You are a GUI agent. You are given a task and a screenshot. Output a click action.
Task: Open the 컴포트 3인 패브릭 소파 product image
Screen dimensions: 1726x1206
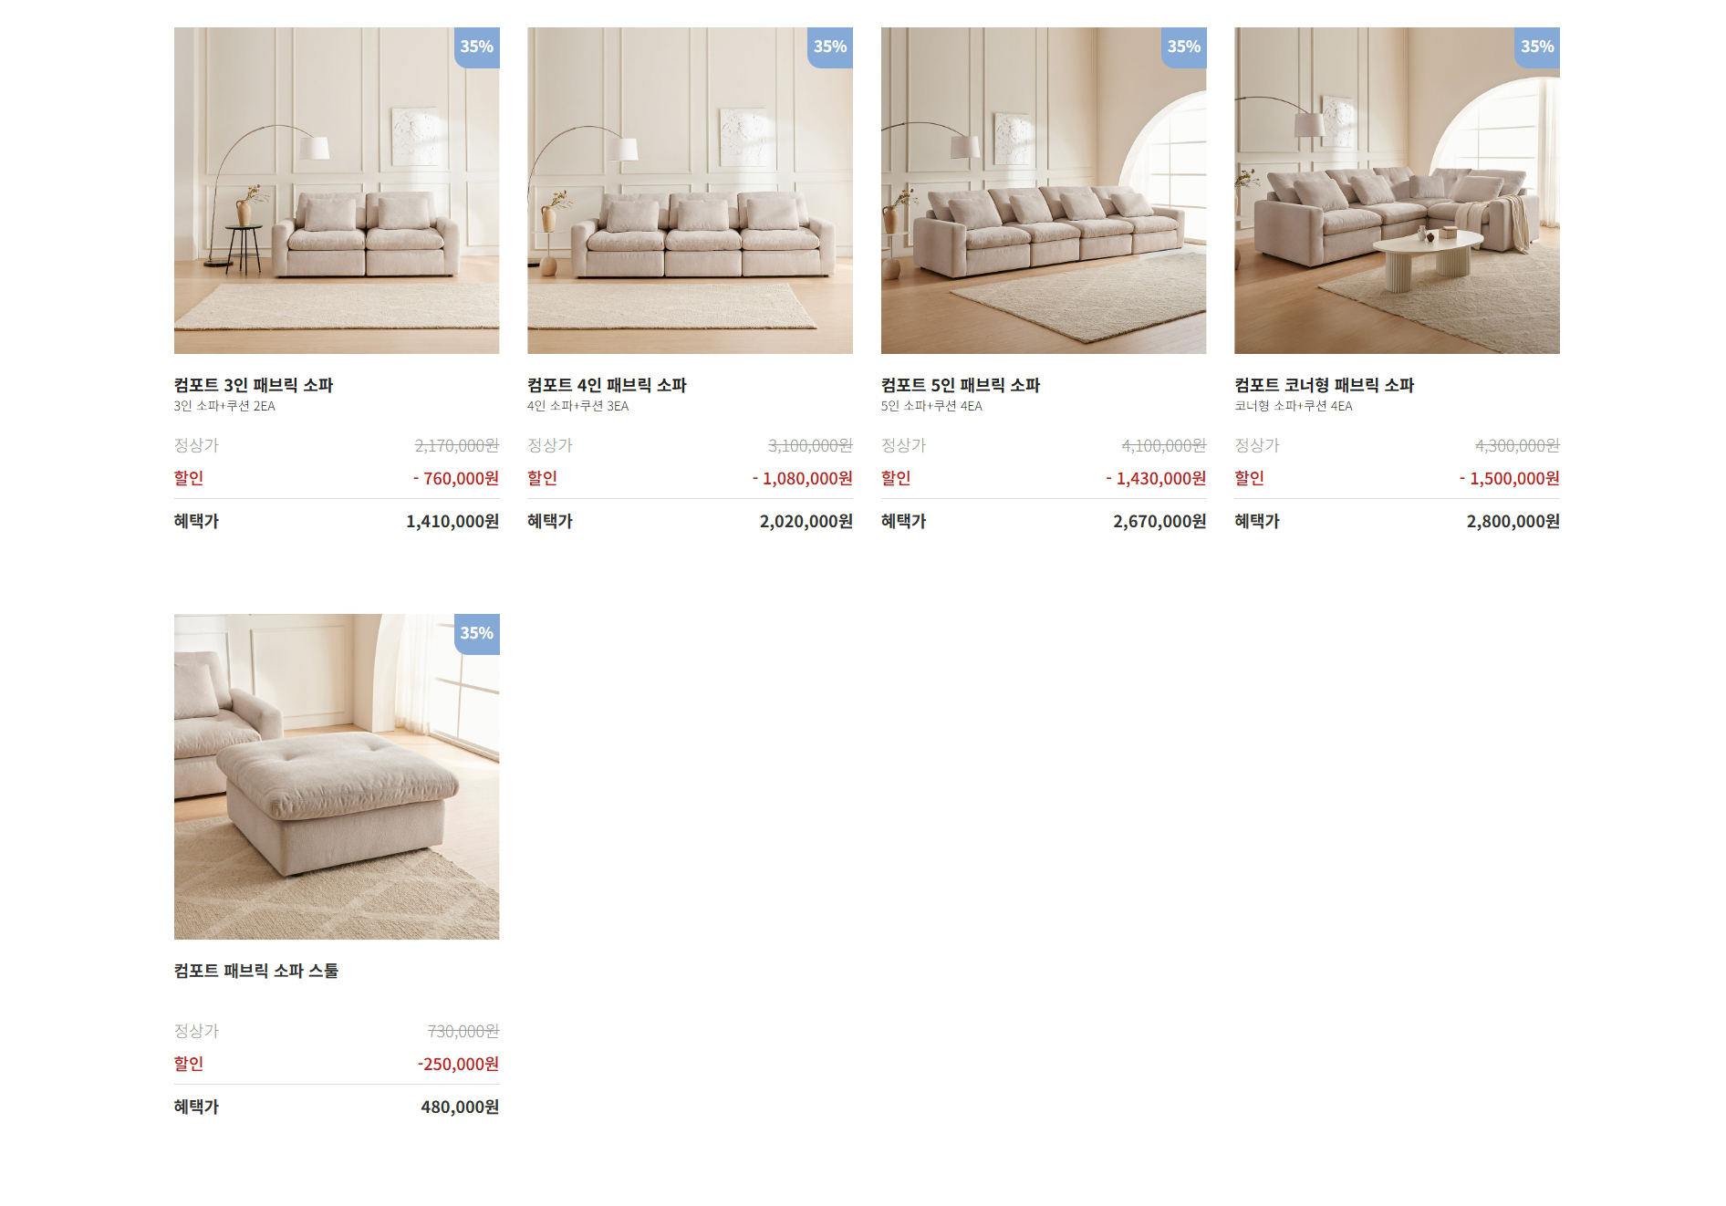pos(337,191)
